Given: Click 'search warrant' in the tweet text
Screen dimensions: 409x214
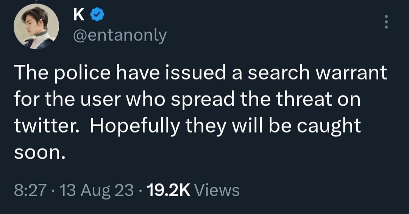Looking at the screenshot, I should (x=317, y=72).
